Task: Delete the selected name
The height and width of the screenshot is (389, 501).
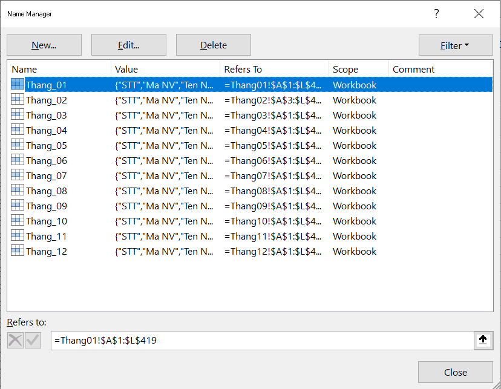Action: point(213,45)
